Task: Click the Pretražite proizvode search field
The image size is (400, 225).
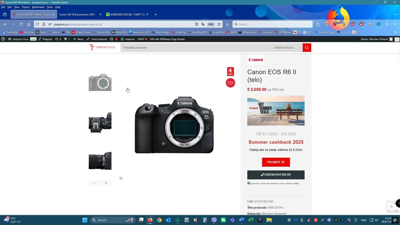Action: click(x=195, y=47)
